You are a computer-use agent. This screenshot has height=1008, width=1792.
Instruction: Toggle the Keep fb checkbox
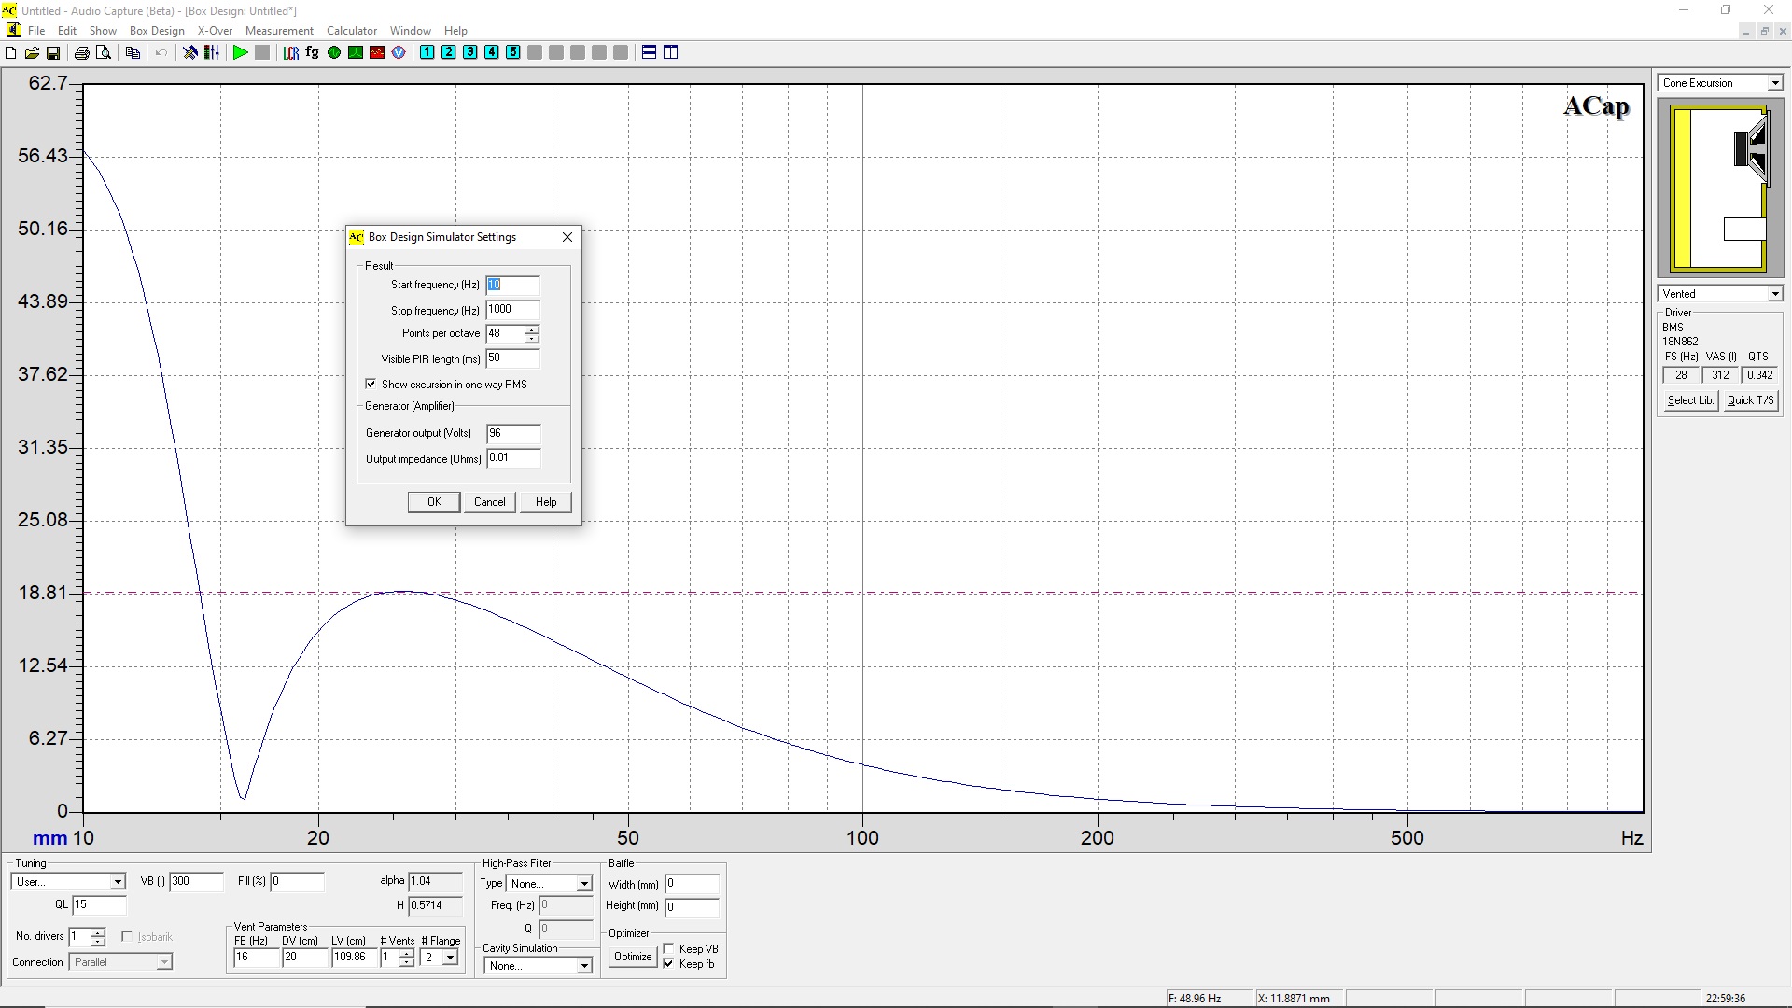(x=668, y=964)
